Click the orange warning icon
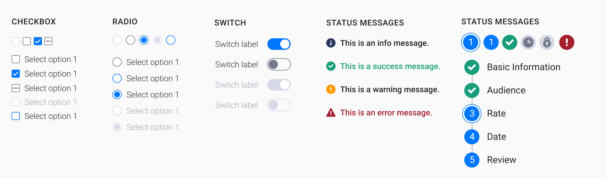607x178 pixels. point(331,89)
